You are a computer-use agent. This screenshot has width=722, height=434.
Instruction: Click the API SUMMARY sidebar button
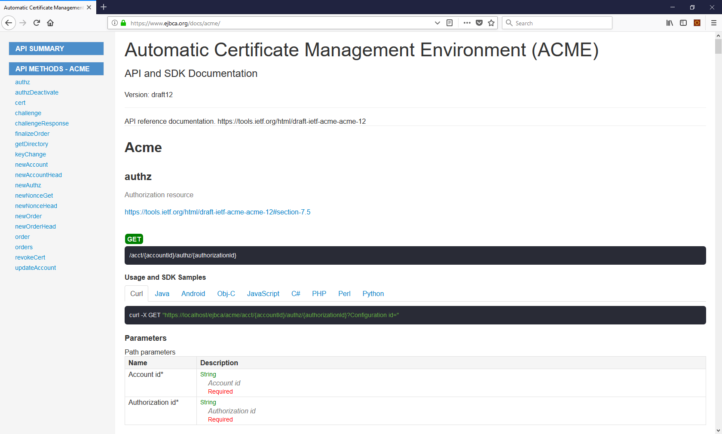56,49
